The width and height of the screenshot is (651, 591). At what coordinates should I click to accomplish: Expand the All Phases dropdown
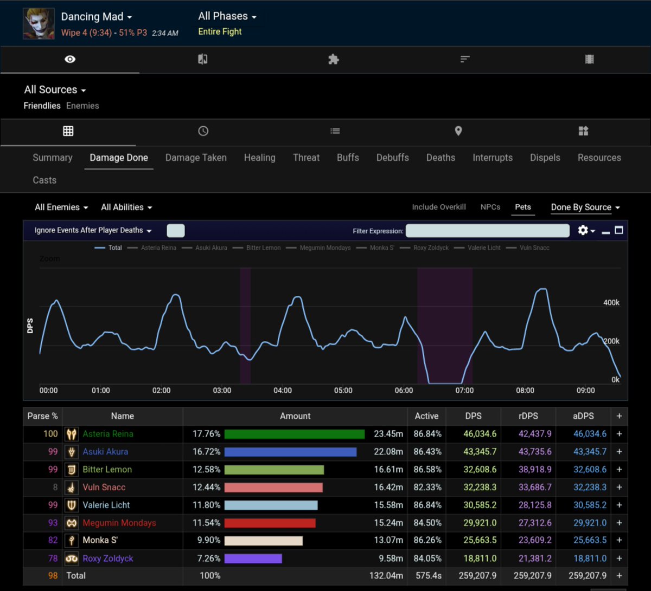coord(227,16)
